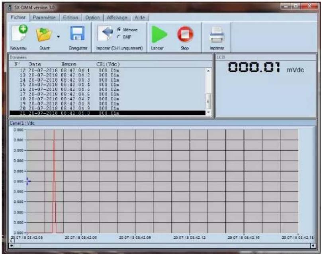Click the 20-07-18 08:42:09 time axis label
The width and height of the screenshot is (321, 254).
pos(135,238)
